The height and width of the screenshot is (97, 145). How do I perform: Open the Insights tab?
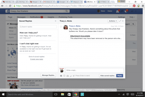tap(51, 17)
